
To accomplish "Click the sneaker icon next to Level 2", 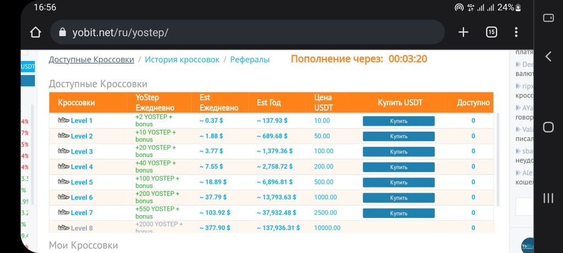I will pos(64,136).
